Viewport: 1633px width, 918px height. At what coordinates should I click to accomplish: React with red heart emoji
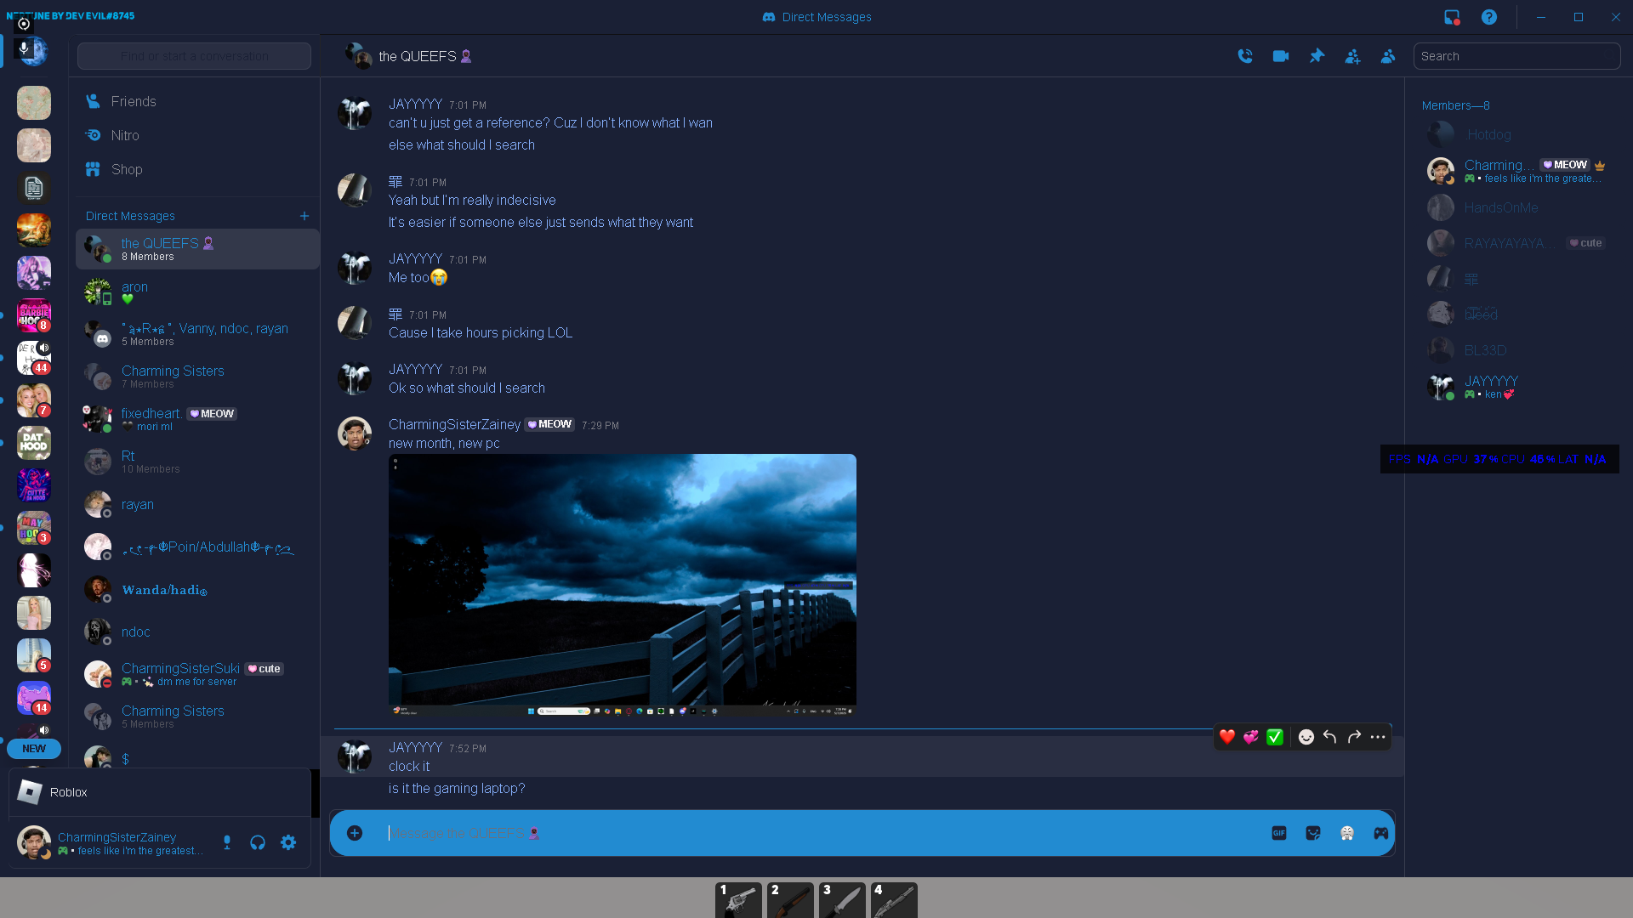(1226, 737)
